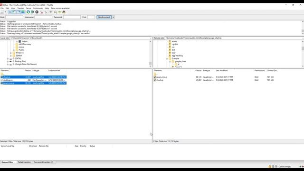Open the Transfer menu

click(20, 9)
